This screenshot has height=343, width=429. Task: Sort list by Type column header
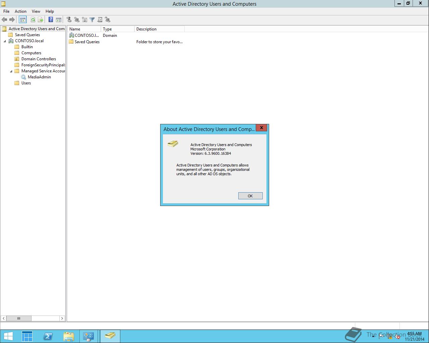[x=118, y=29]
